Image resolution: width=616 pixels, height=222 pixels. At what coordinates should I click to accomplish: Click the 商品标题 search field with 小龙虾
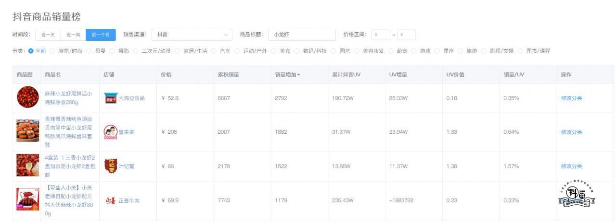click(x=302, y=35)
